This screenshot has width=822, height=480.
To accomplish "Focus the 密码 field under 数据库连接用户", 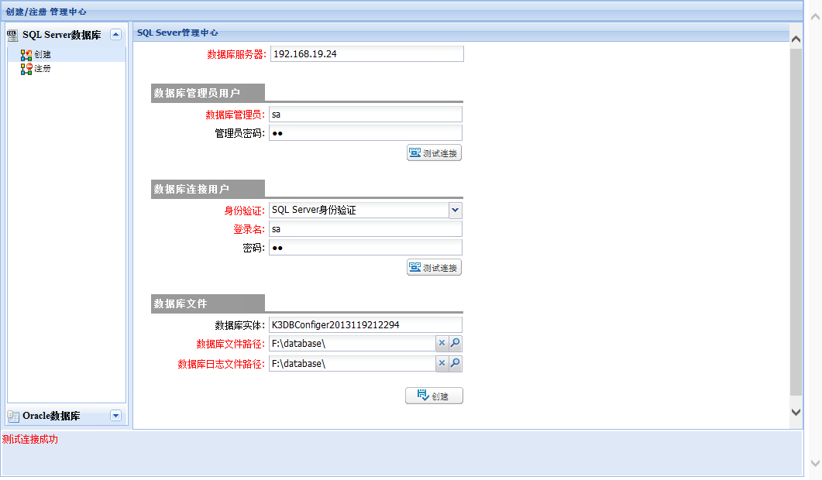I will [366, 248].
